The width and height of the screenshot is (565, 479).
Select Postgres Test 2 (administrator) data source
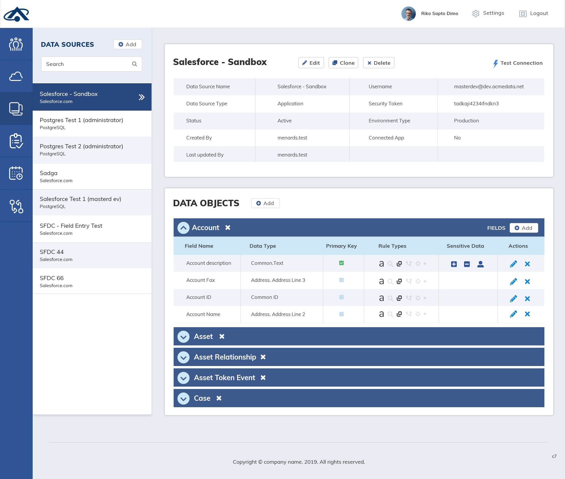[92, 150]
